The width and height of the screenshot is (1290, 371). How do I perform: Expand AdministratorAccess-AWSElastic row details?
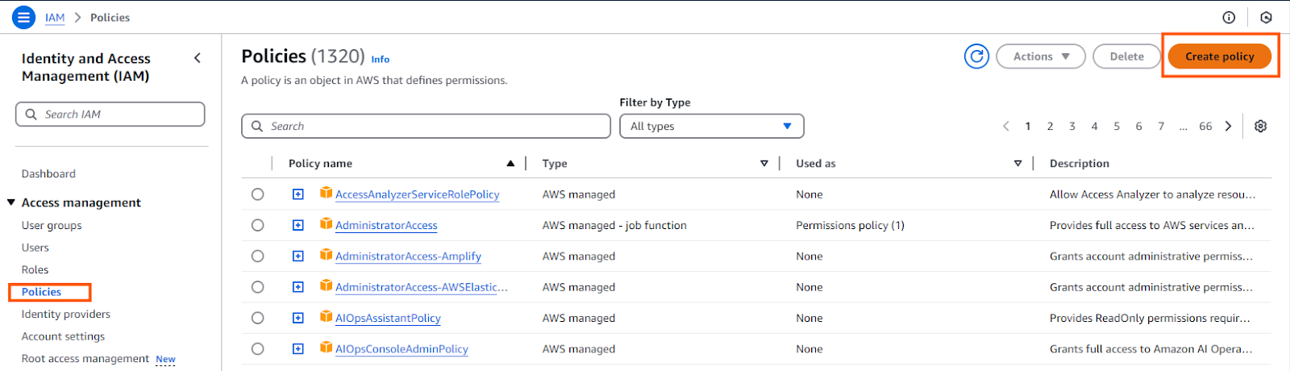pyautogui.click(x=298, y=287)
